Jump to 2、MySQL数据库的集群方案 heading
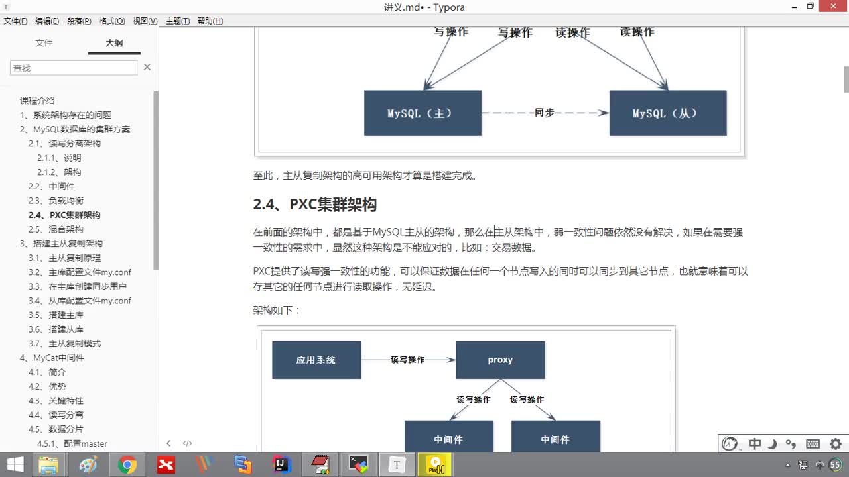The image size is (849, 477). coord(75,129)
